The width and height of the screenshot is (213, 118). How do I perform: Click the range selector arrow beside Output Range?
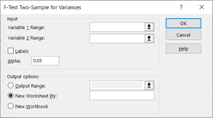pos(149,85)
